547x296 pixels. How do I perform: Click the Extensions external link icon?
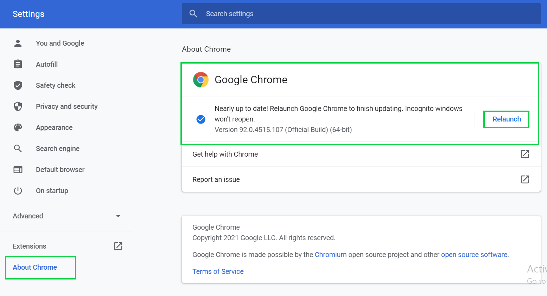(x=118, y=246)
